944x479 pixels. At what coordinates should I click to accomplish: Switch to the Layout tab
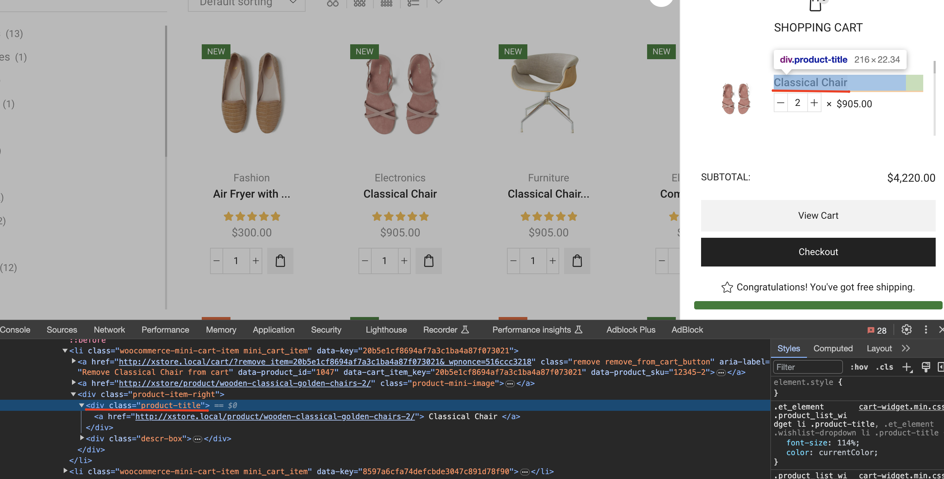(879, 348)
